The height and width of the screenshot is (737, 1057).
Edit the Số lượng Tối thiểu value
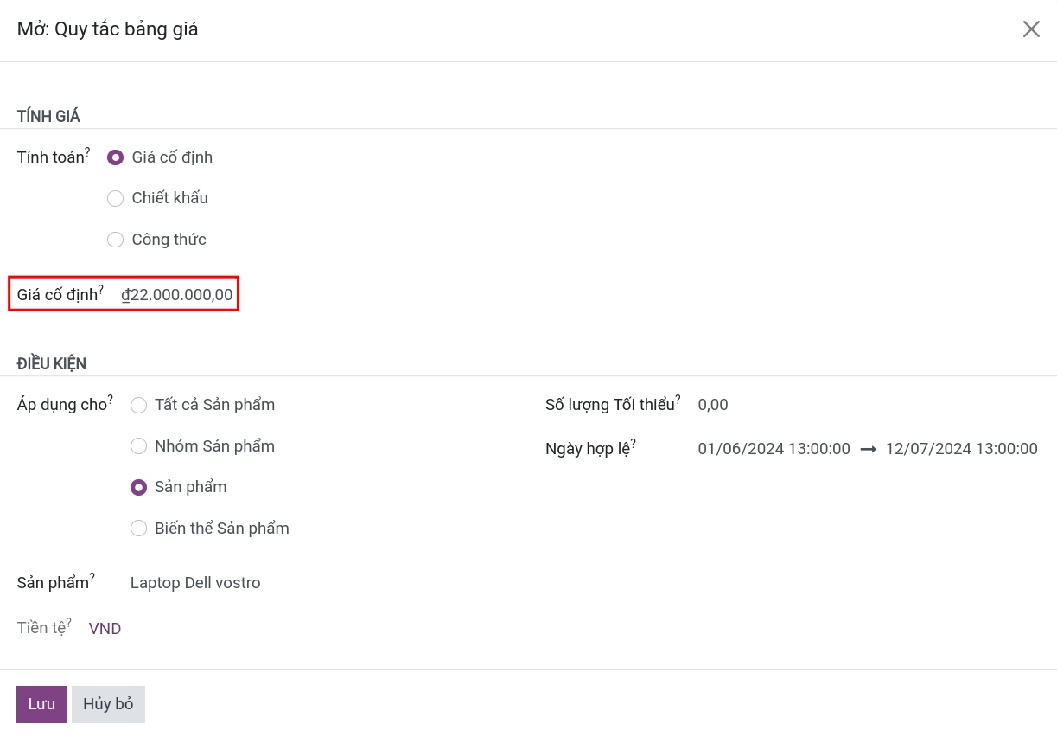713,405
